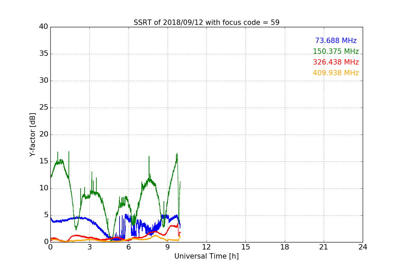Click the 'Y-factor [dB]' axis label
The image size is (403, 269).
pyautogui.click(x=33, y=134)
